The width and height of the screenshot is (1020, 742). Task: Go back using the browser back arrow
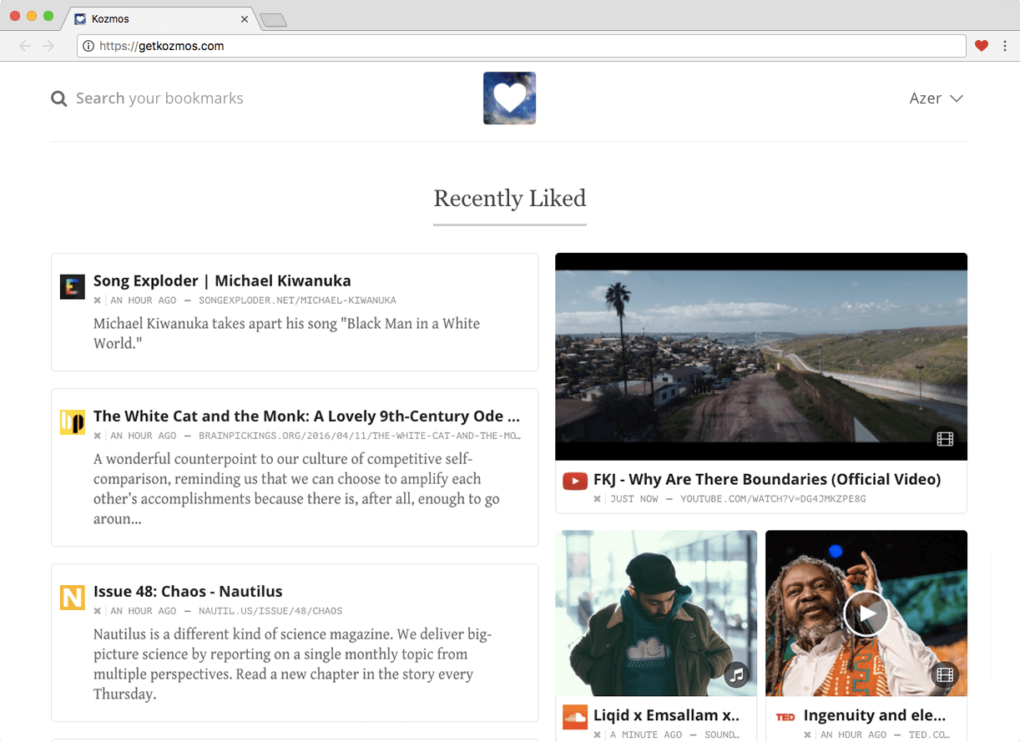(25, 46)
